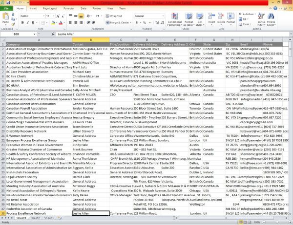Switch to Sheet2 tab

pyautogui.click(x=35, y=218)
